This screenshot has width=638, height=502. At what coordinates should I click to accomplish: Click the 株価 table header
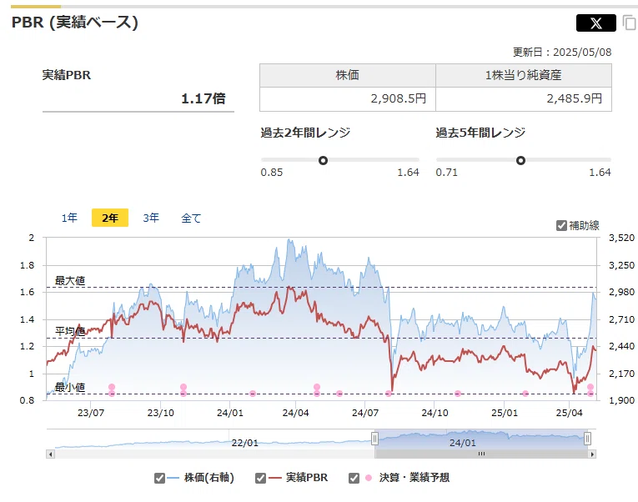pos(348,75)
